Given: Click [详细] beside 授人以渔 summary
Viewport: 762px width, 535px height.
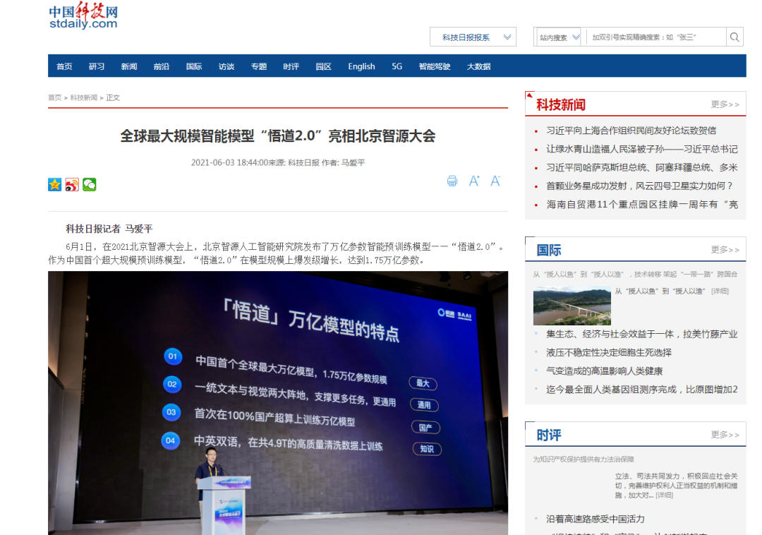Looking at the screenshot, I should [x=720, y=291].
